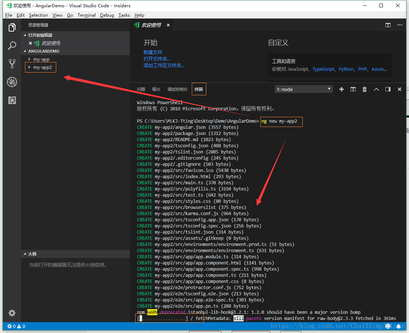This screenshot has width=409, height=333.
Task: Click the ng new my-app2 command text
Action: click(279, 121)
